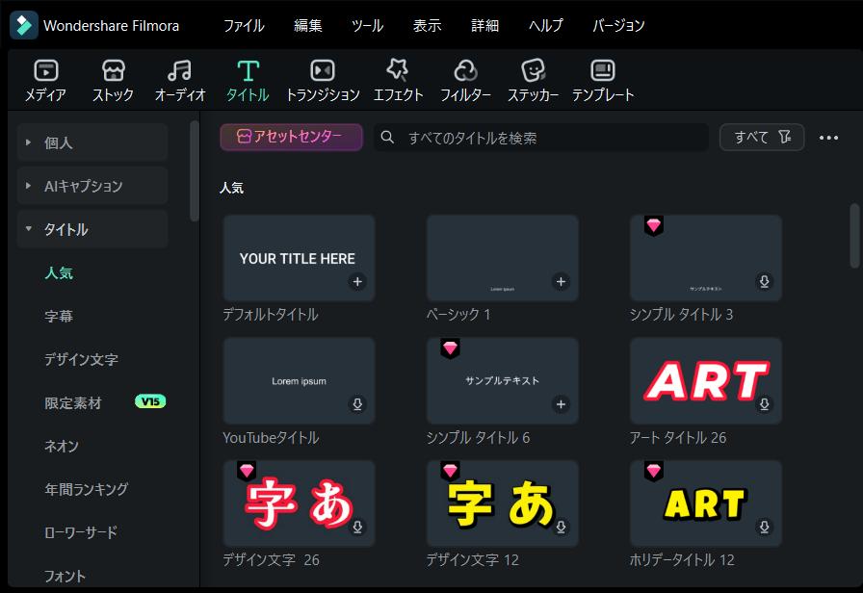This screenshot has height=593, width=863.
Task: Open the メディア panel
Action: coord(44,79)
